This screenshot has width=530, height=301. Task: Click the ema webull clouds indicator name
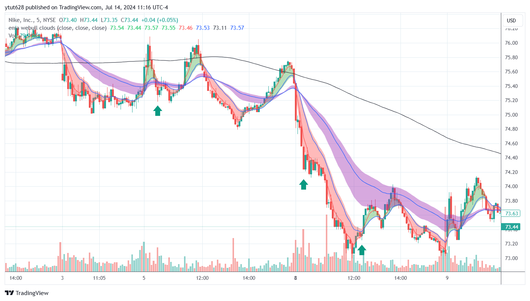[x=57, y=28]
